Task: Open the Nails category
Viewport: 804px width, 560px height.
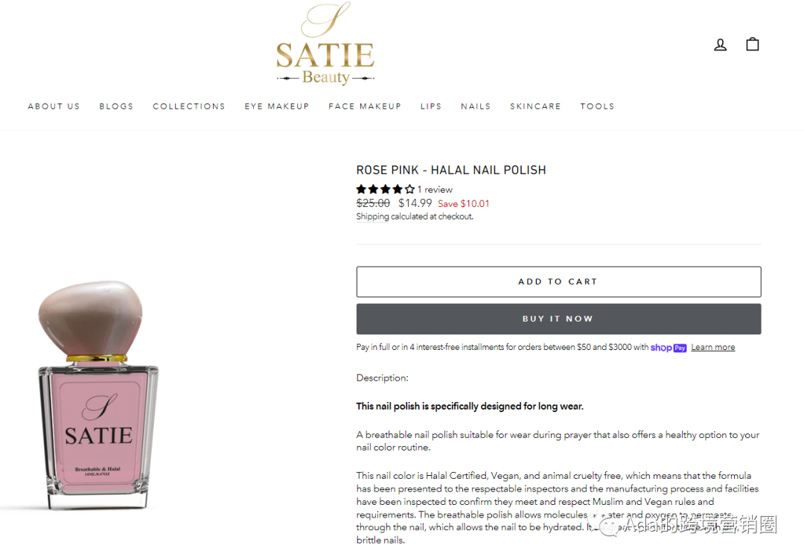Action: click(476, 106)
